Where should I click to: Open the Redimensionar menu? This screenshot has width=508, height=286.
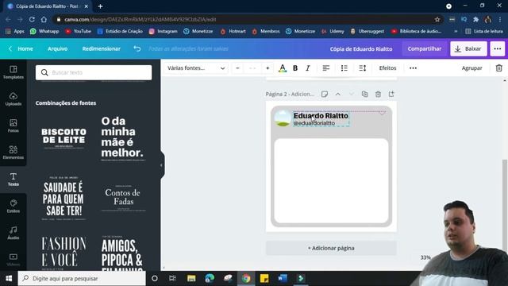point(101,48)
